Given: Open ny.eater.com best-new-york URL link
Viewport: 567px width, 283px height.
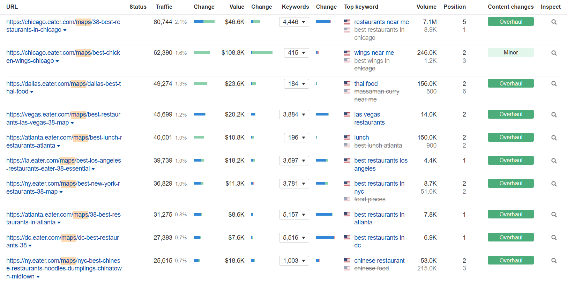Looking at the screenshot, I should click(x=63, y=188).
